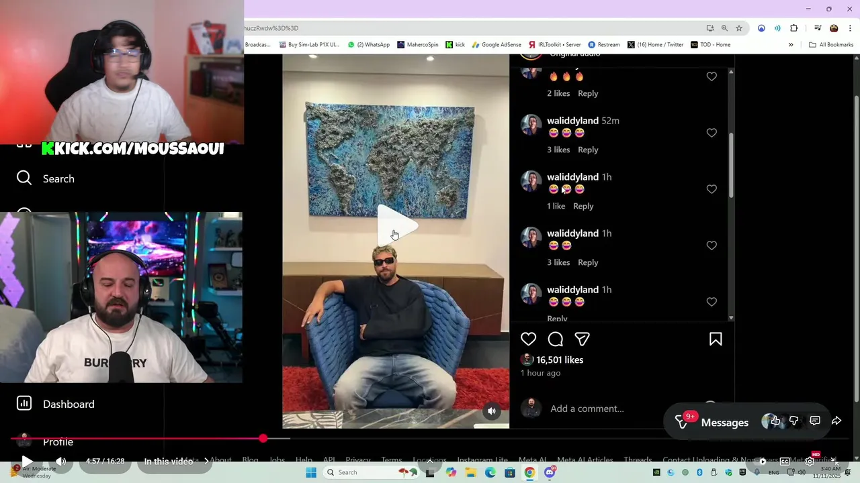
Task: Open the Google AdSense bookmark
Action: click(x=497, y=45)
